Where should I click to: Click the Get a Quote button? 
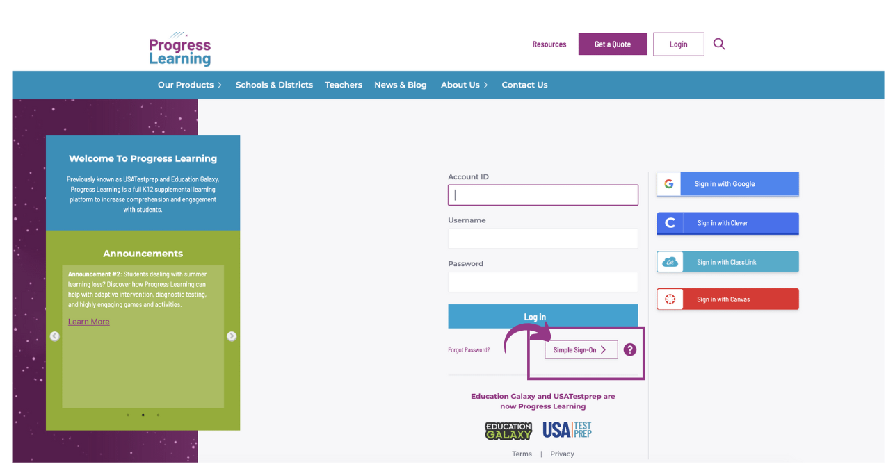(613, 44)
